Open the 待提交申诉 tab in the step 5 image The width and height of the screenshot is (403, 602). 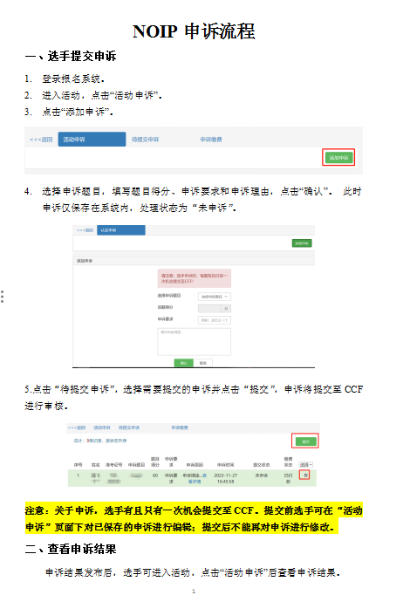[128, 428]
